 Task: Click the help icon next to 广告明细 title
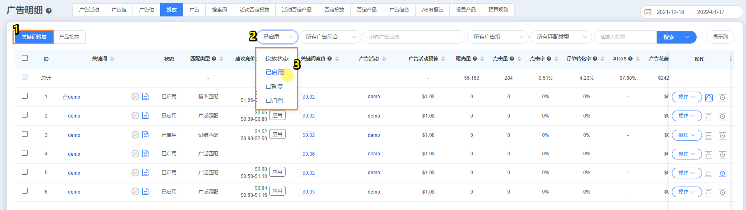(49, 11)
